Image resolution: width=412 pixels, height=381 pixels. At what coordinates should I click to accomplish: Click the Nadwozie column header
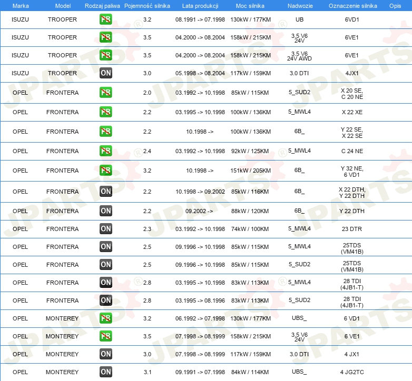coord(300,6)
